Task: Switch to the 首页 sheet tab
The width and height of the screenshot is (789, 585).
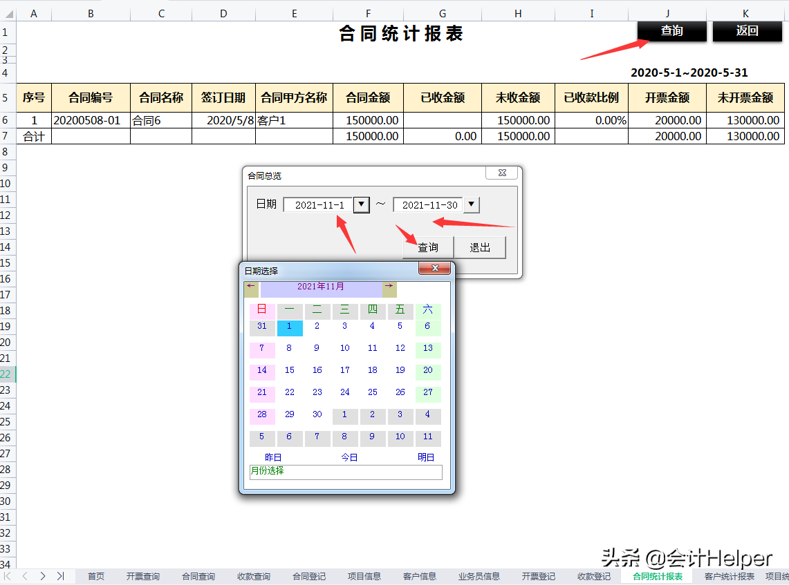Action: coord(95,575)
